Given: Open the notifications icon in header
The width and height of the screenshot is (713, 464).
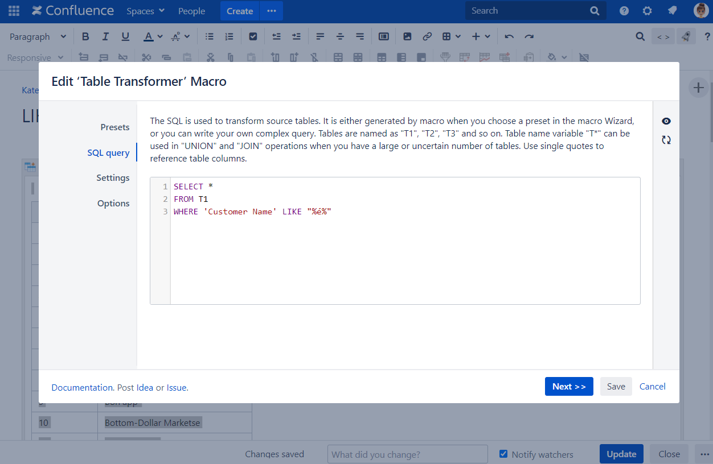Looking at the screenshot, I should 672,11.
